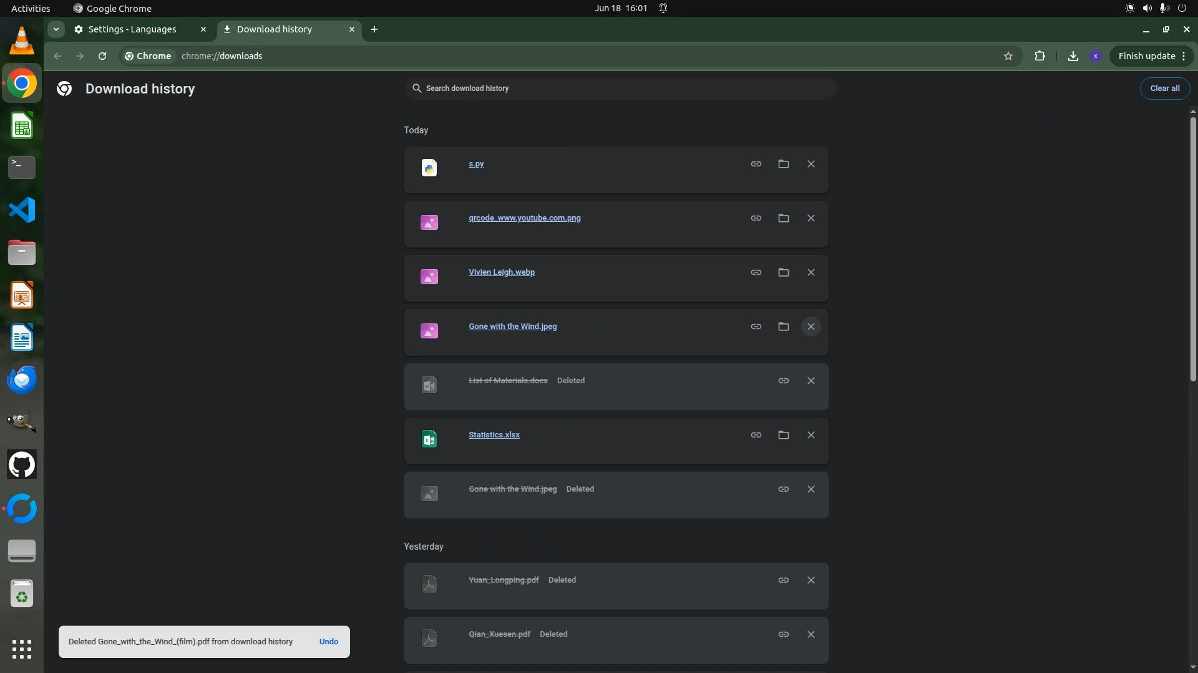The image size is (1198, 673).
Task: Reload the downloads page
Action: pyautogui.click(x=102, y=56)
